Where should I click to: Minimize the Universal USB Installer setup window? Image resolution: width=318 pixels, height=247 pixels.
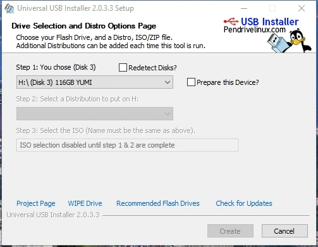click(x=244, y=8)
